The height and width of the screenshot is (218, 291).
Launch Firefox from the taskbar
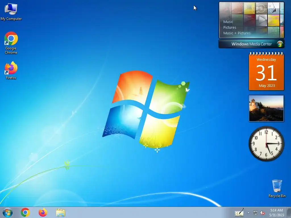pos(43,212)
